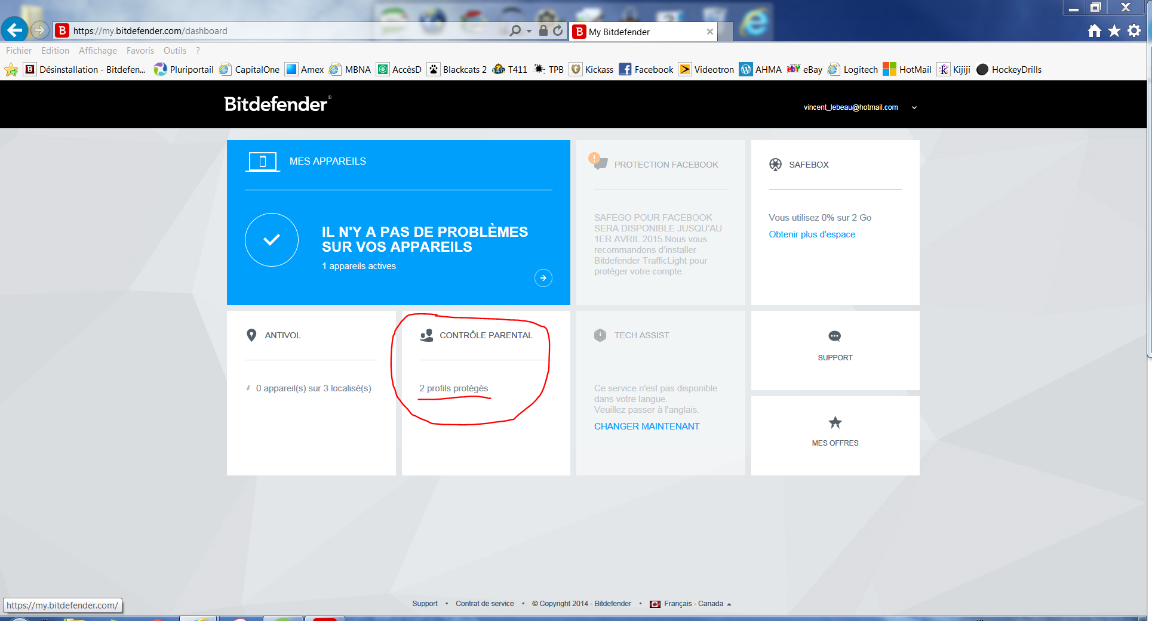
Task: Open the Affichage menu
Action: tap(98, 51)
